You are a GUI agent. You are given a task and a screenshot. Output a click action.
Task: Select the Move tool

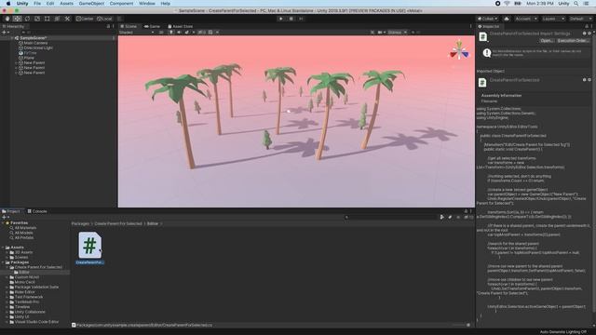tap(17, 19)
